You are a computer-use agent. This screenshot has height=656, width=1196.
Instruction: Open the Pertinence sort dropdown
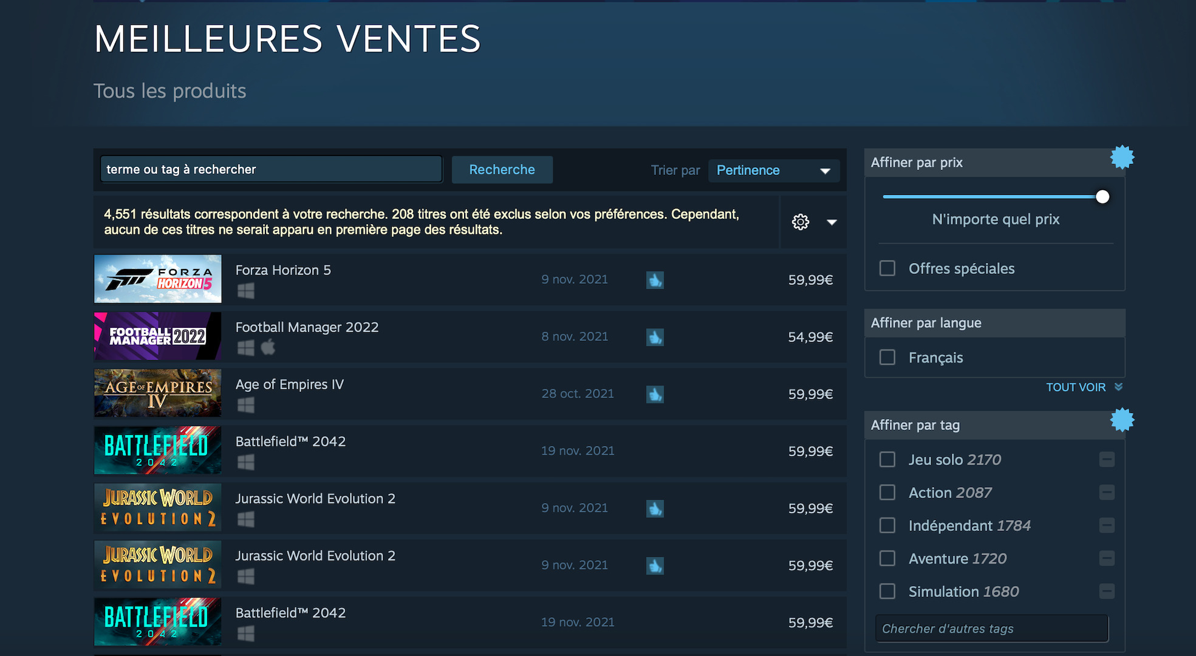click(x=774, y=171)
